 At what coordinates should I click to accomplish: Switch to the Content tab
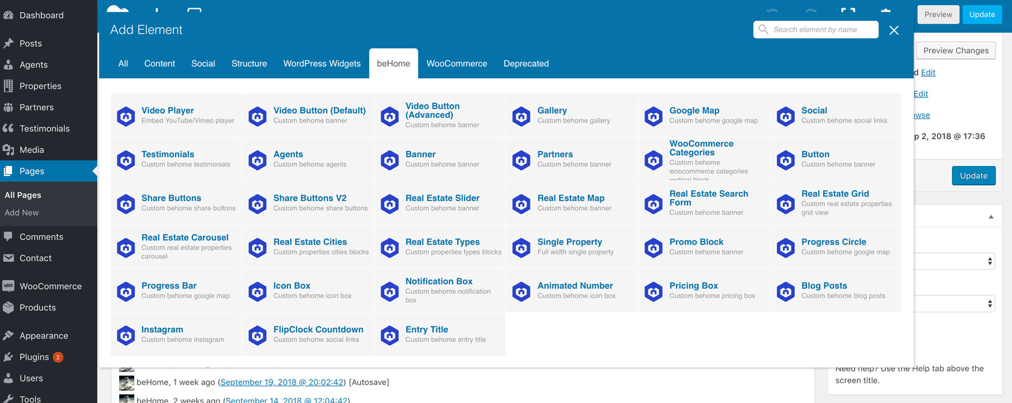159,63
